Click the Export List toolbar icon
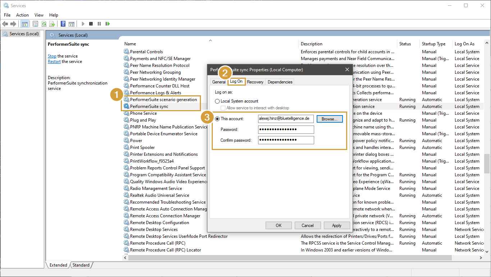491x277 pixels. pyautogui.click(x=52, y=24)
